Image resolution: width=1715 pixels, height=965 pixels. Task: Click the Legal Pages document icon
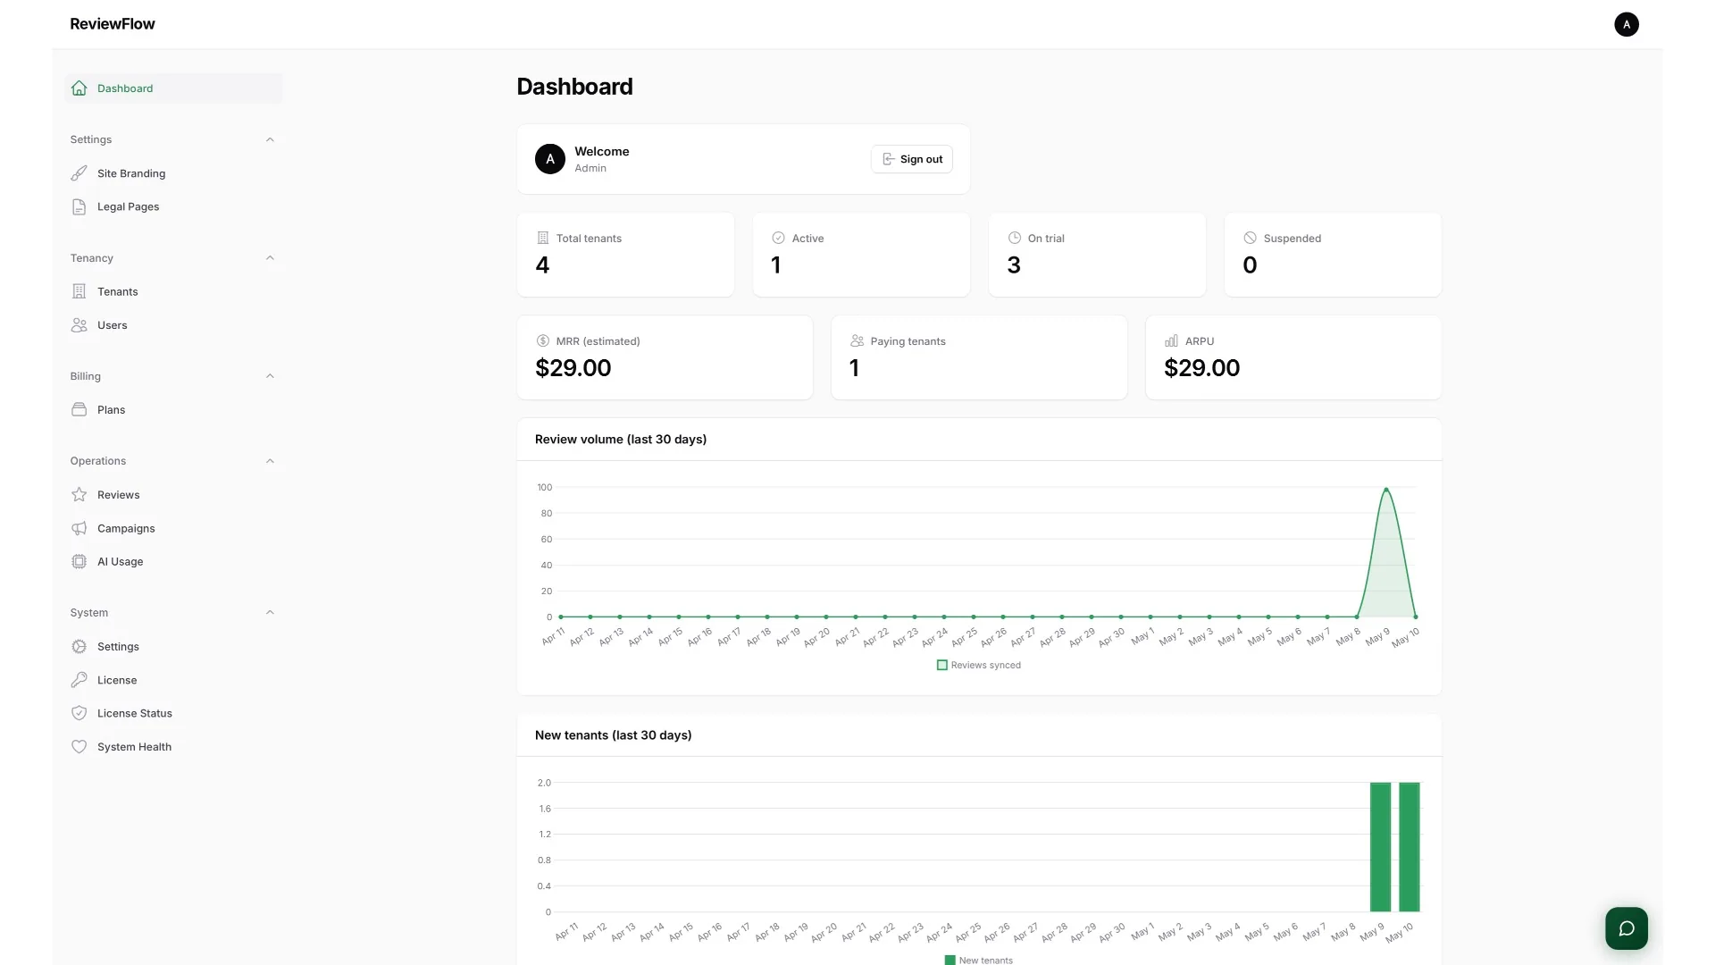pos(79,206)
